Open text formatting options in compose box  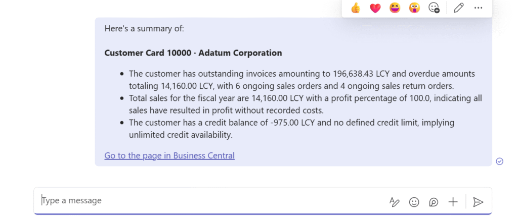[395, 202]
